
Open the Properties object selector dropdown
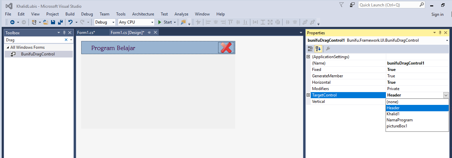coord(447,40)
